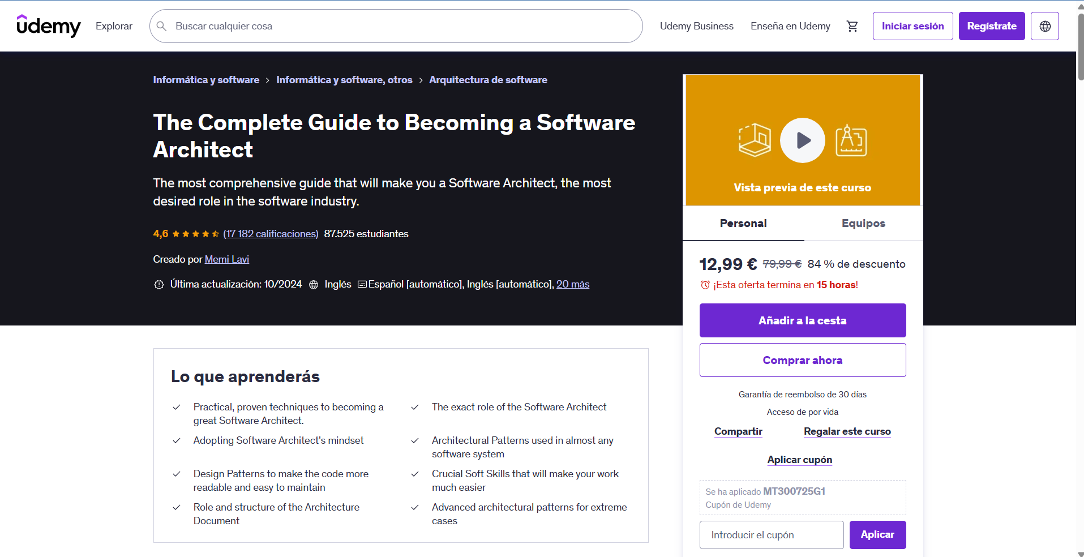This screenshot has width=1084, height=557.
Task: Open Memi Lavi's instructor profile
Action: (226, 259)
